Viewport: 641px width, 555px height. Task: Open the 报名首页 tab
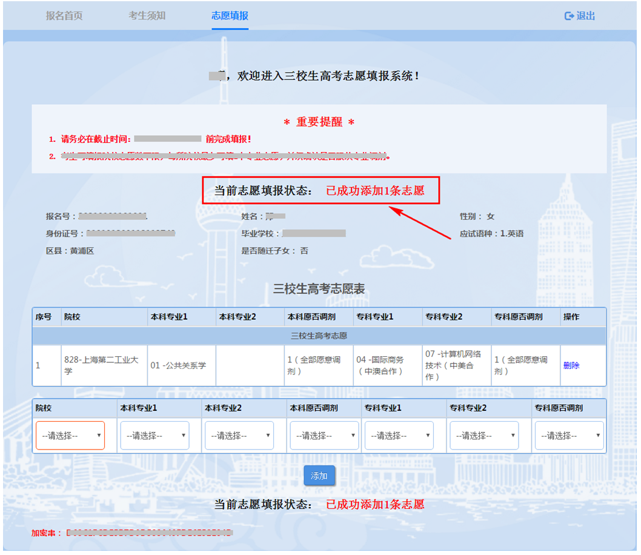tap(64, 16)
